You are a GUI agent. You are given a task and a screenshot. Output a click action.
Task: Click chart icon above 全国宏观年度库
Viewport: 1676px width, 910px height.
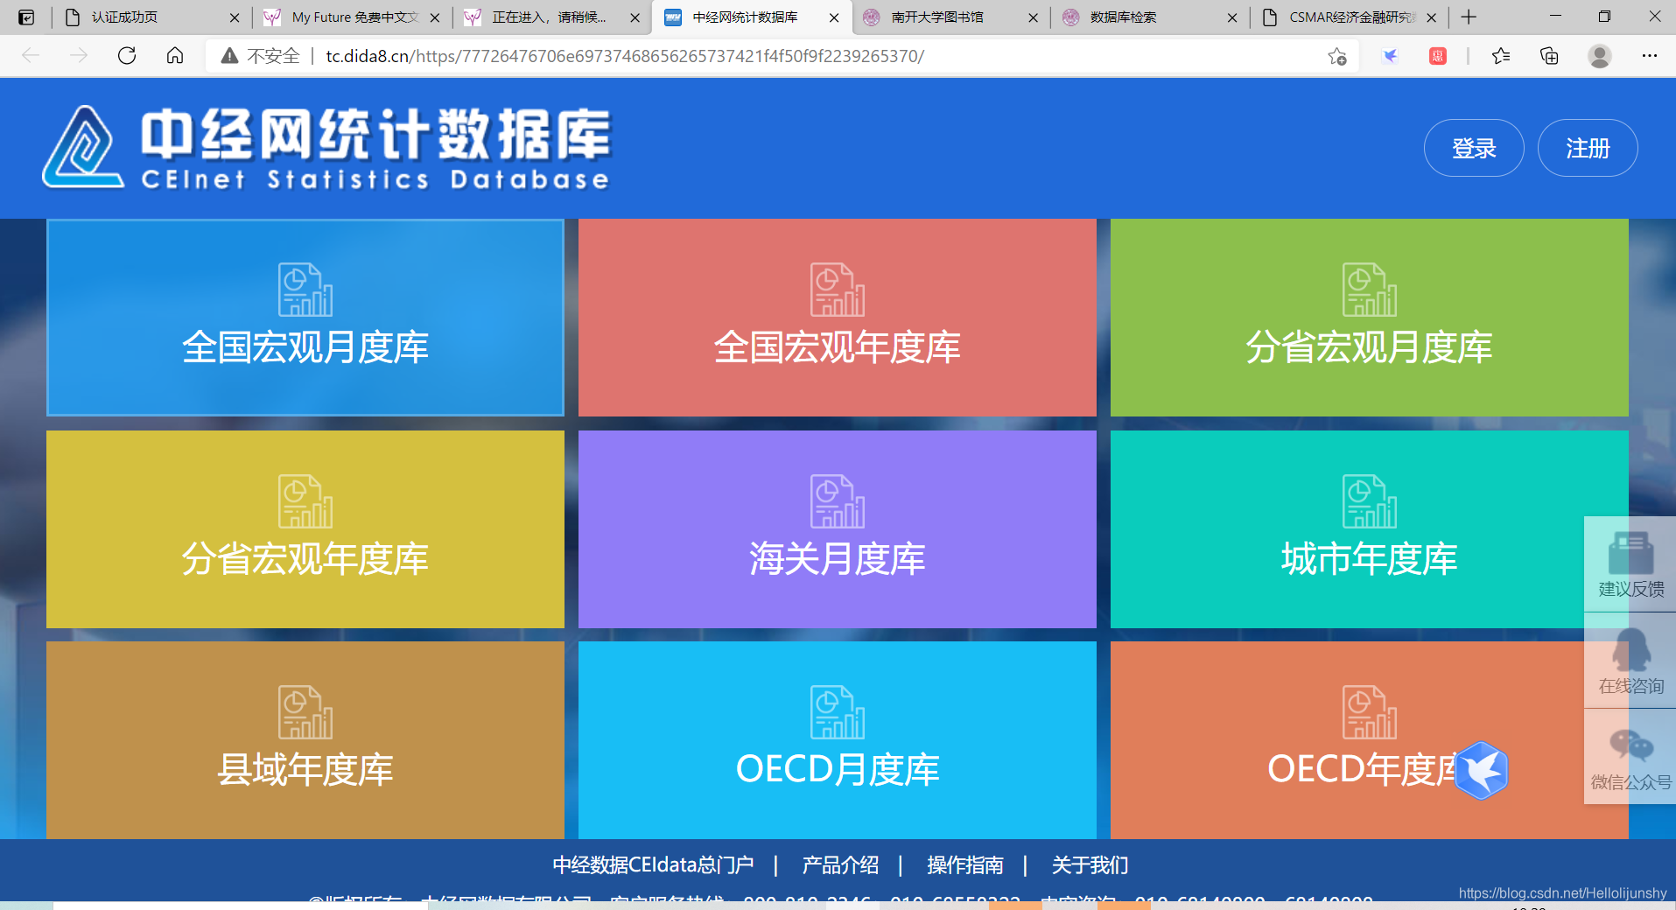click(838, 290)
